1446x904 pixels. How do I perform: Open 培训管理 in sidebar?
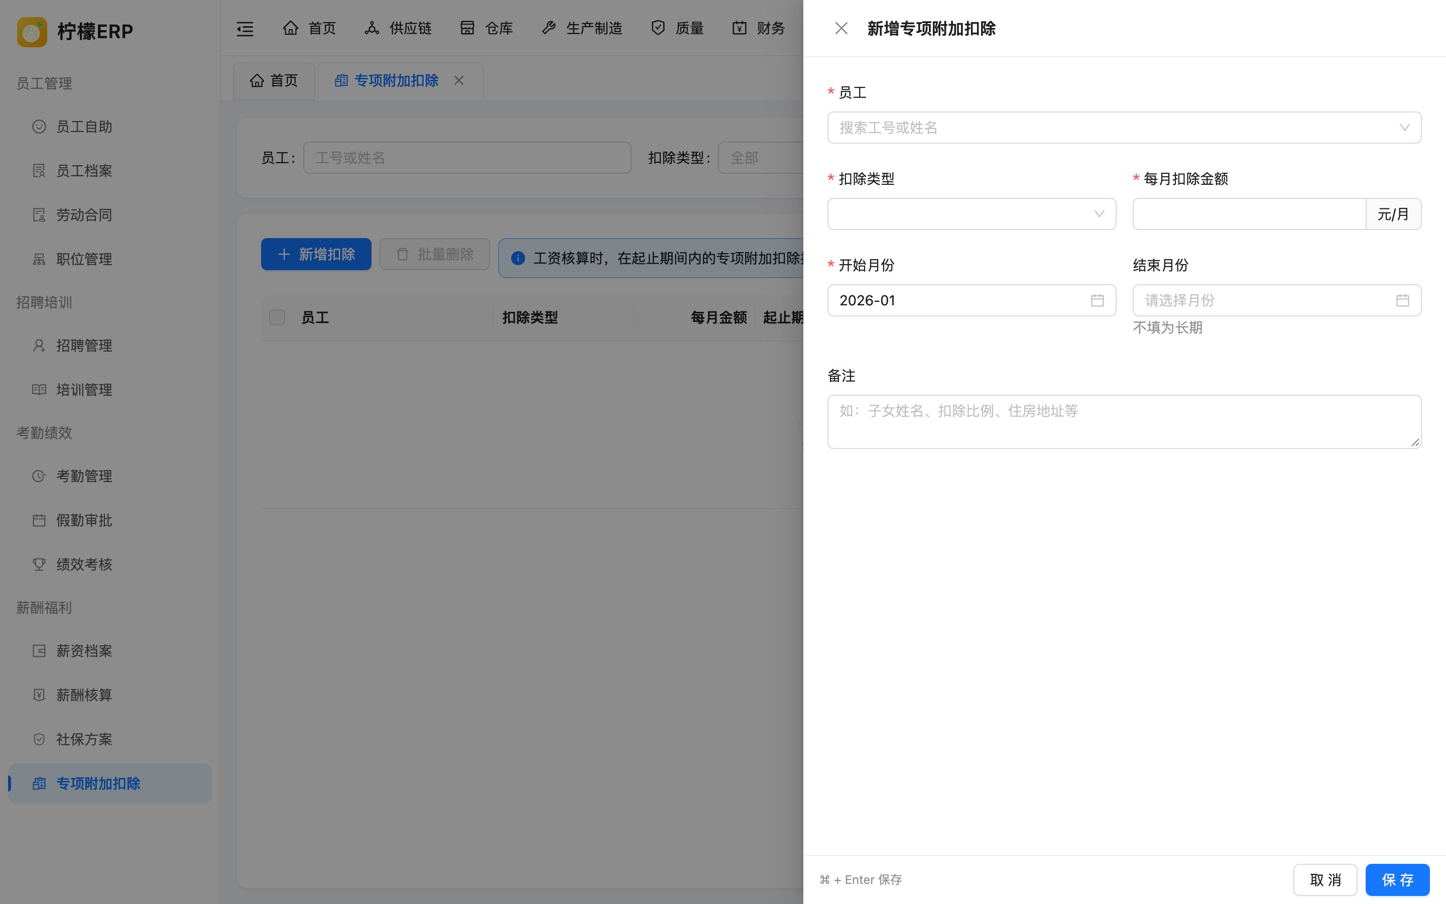pyautogui.click(x=110, y=390)
